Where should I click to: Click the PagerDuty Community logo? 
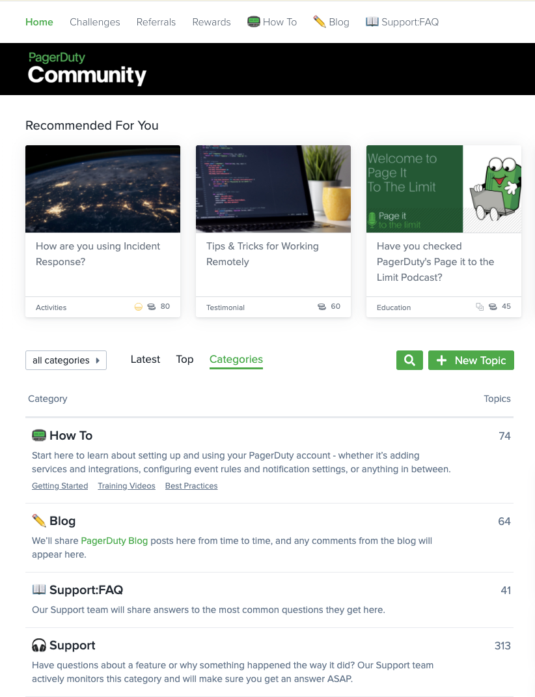pyautogui.click(x=87, y=68)
